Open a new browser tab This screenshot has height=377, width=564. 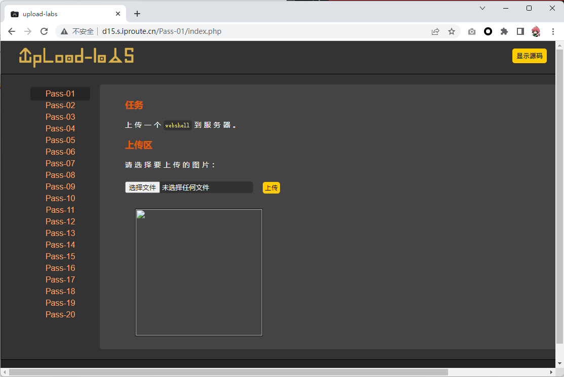(137, 14)
